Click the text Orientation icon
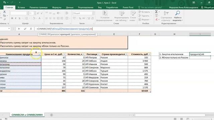The image size is (214, 120). [x=58, y=13]
